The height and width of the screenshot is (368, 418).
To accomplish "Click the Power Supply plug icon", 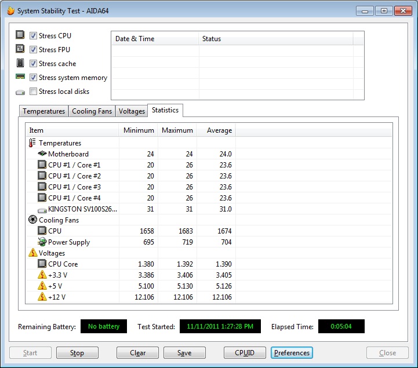I will pyautogui.click(x=42, y=242).
